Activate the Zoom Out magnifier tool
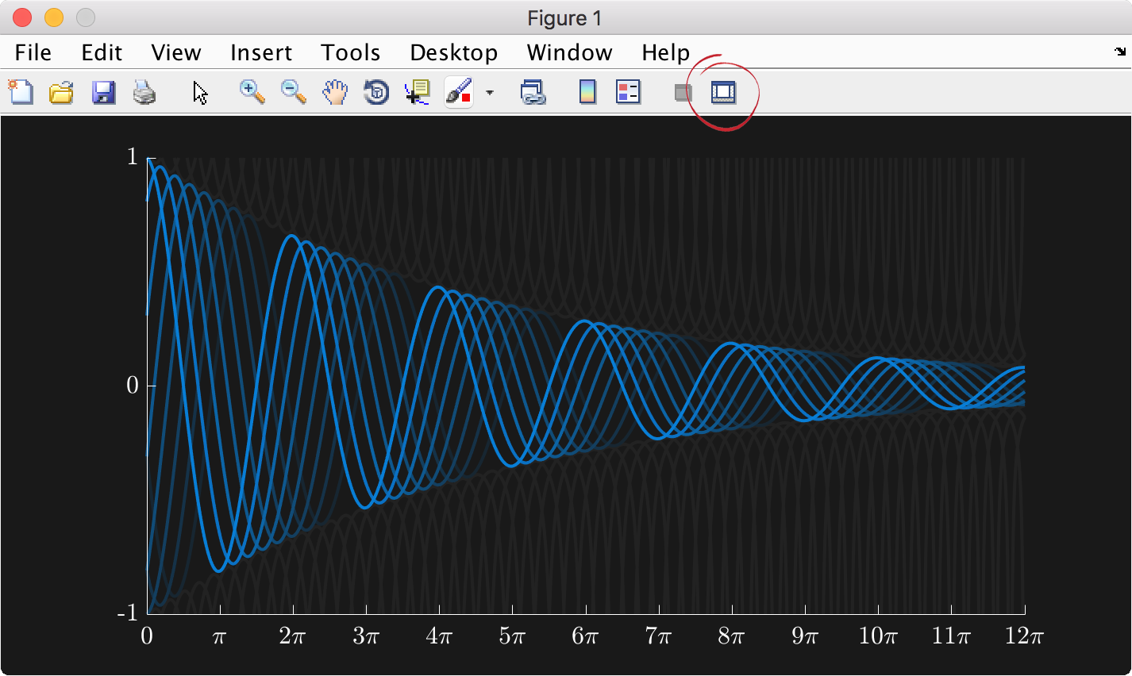Viewport: 1132px width, 676px height. (x=294, y=92)
